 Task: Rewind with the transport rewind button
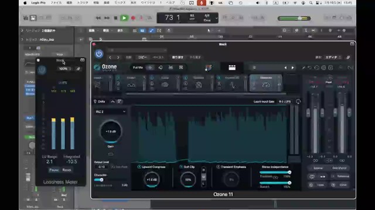tap(98, 18)
